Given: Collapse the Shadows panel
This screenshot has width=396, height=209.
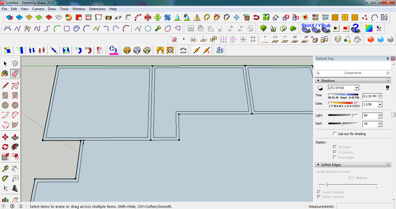Looking at the screenshot, I should click(x=318, y=81).
